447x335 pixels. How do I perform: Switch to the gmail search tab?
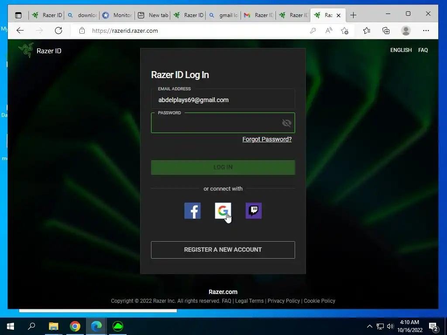coord(223,15)
